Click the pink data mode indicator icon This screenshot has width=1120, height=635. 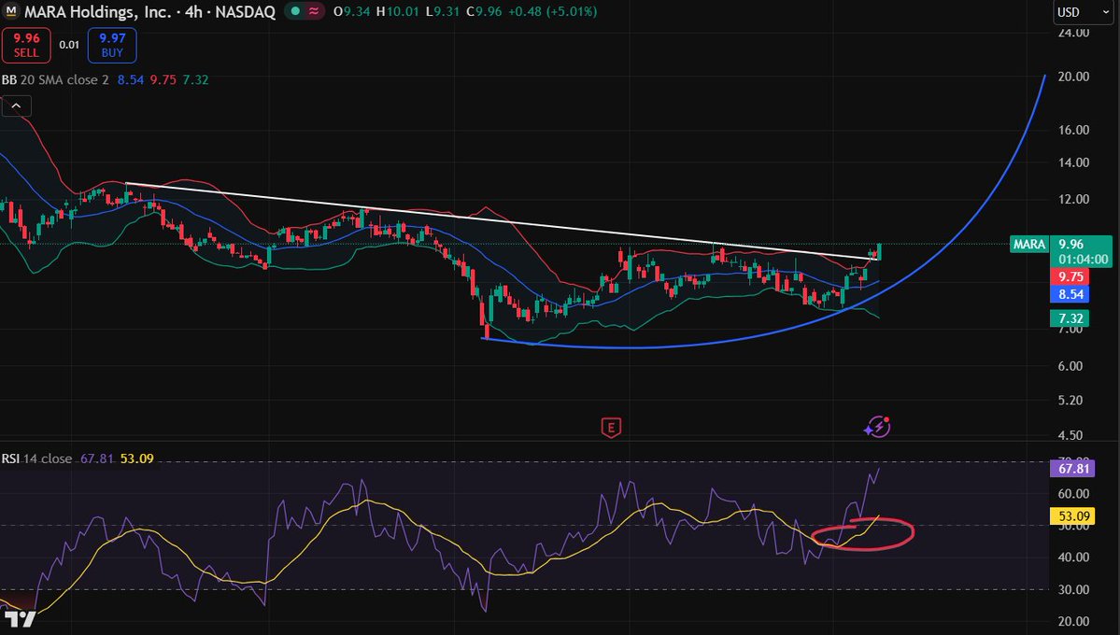coord(314,11)
